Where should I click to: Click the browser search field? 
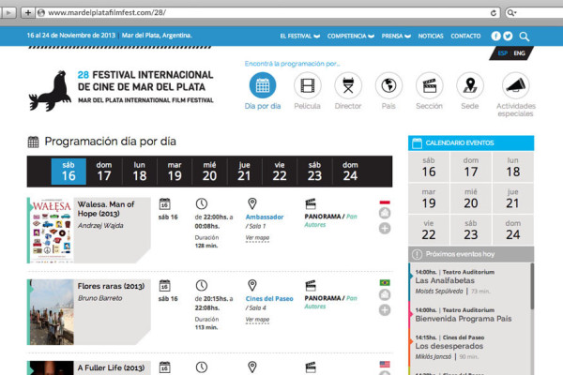click(534, 13)
